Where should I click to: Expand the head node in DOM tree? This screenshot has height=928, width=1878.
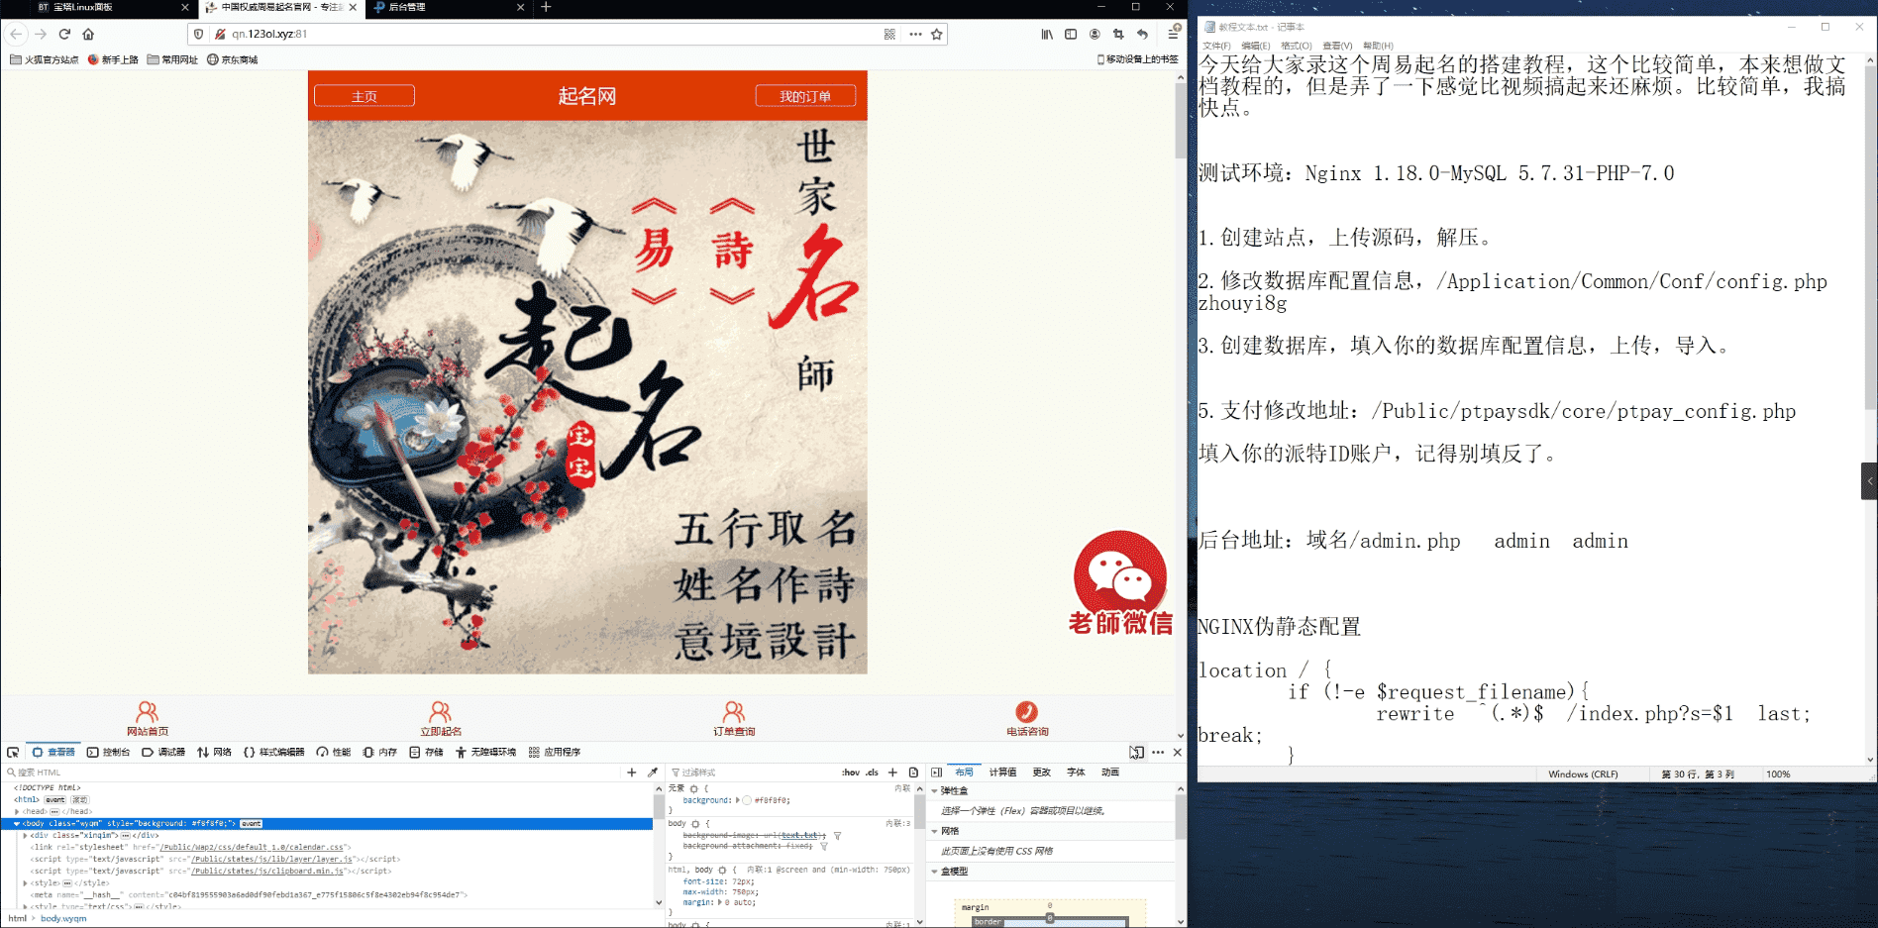point(17,812)
